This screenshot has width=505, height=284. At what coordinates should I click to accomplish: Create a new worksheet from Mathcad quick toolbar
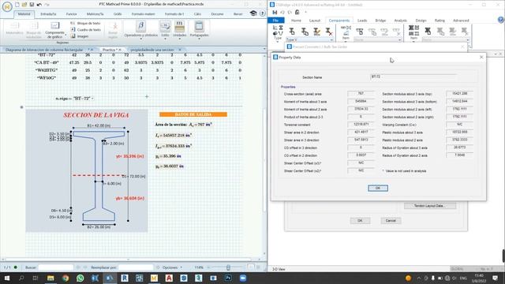17,5
